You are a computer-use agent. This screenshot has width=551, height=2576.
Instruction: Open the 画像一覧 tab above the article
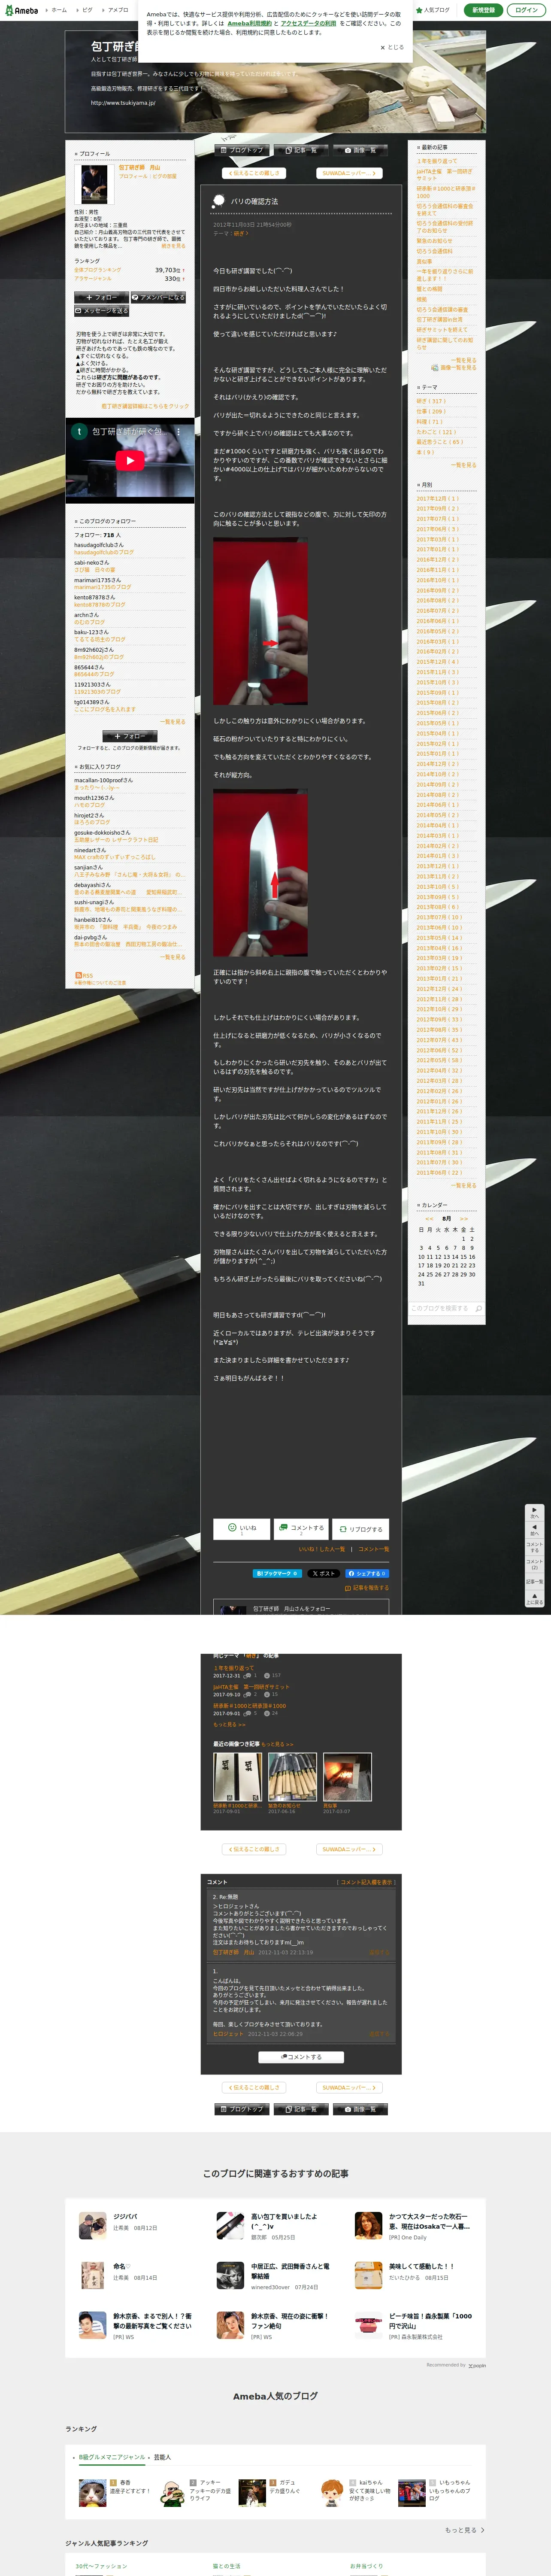[x=361, y=150]
